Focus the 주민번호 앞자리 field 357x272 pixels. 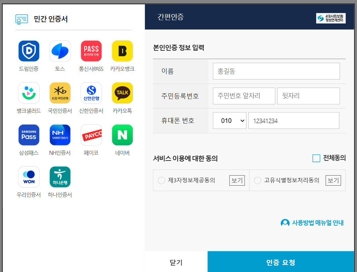point(244,96)
